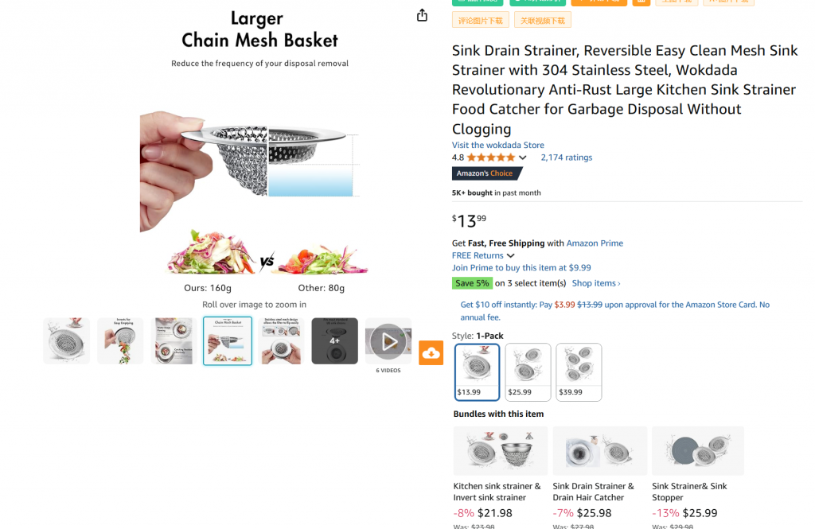Image resolution: width=815 pixels, height=529 pixels.
Task: Select the 1-Pack style option at $13.99
Action: 478,371
